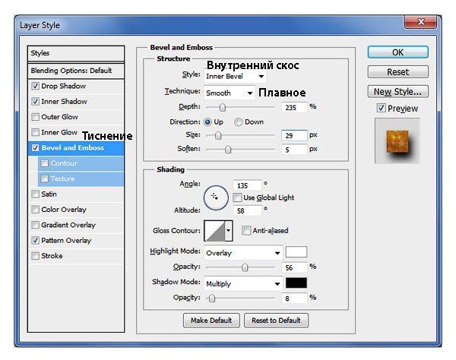This screenshot has width=456, height=360.
Task: Open the Satin settings
Action: 49,194
